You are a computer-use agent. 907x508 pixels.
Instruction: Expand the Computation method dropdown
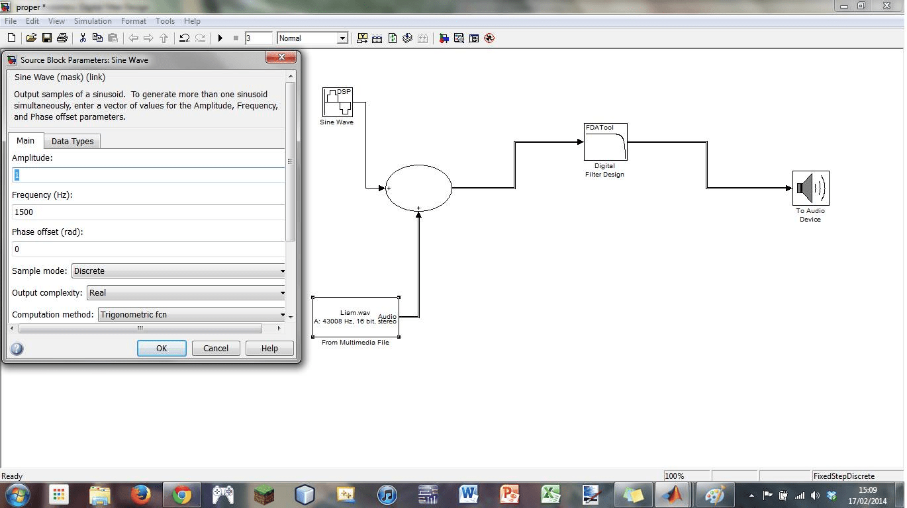click(192, 314)
